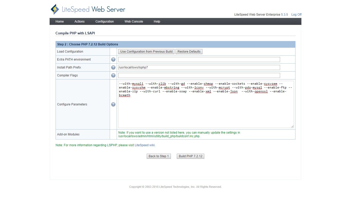
Task: Click inside the Configure Parameters text area
Action: tap(206, 110)
